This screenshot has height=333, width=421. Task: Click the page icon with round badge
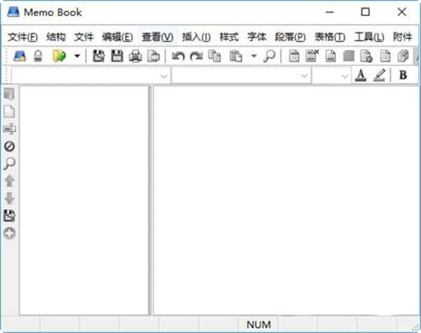tap(366, 56)
